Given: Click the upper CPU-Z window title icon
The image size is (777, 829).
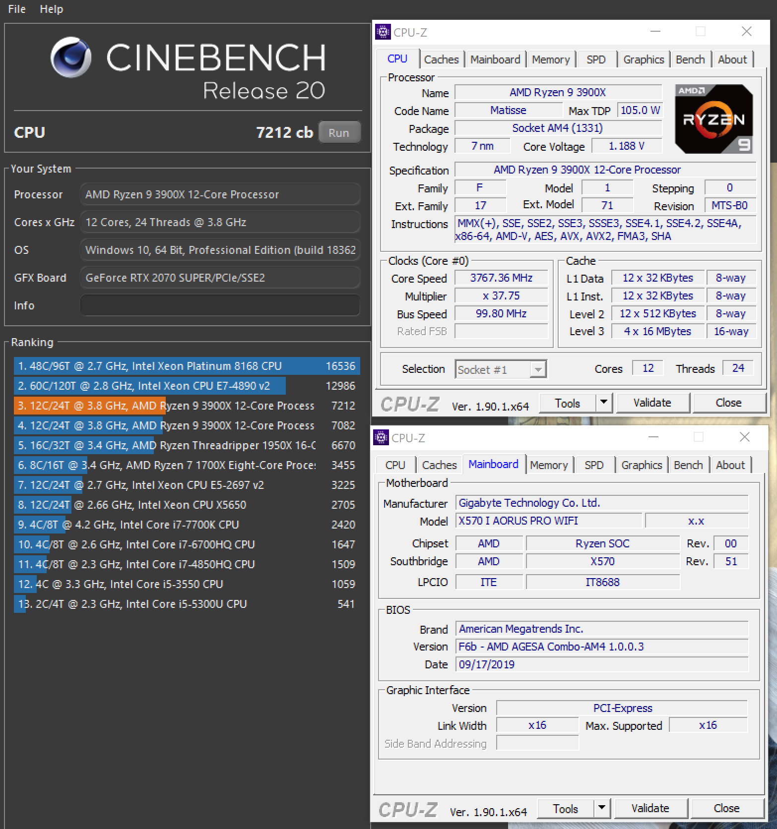Looking at the screenshot, I should 383,32.
